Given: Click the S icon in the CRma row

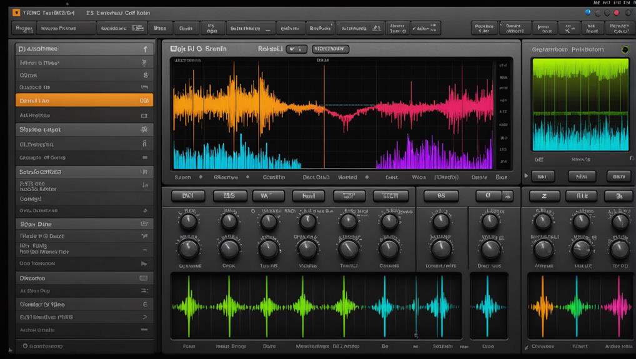Looking at the screenshot, I should (x=145, y=76).
